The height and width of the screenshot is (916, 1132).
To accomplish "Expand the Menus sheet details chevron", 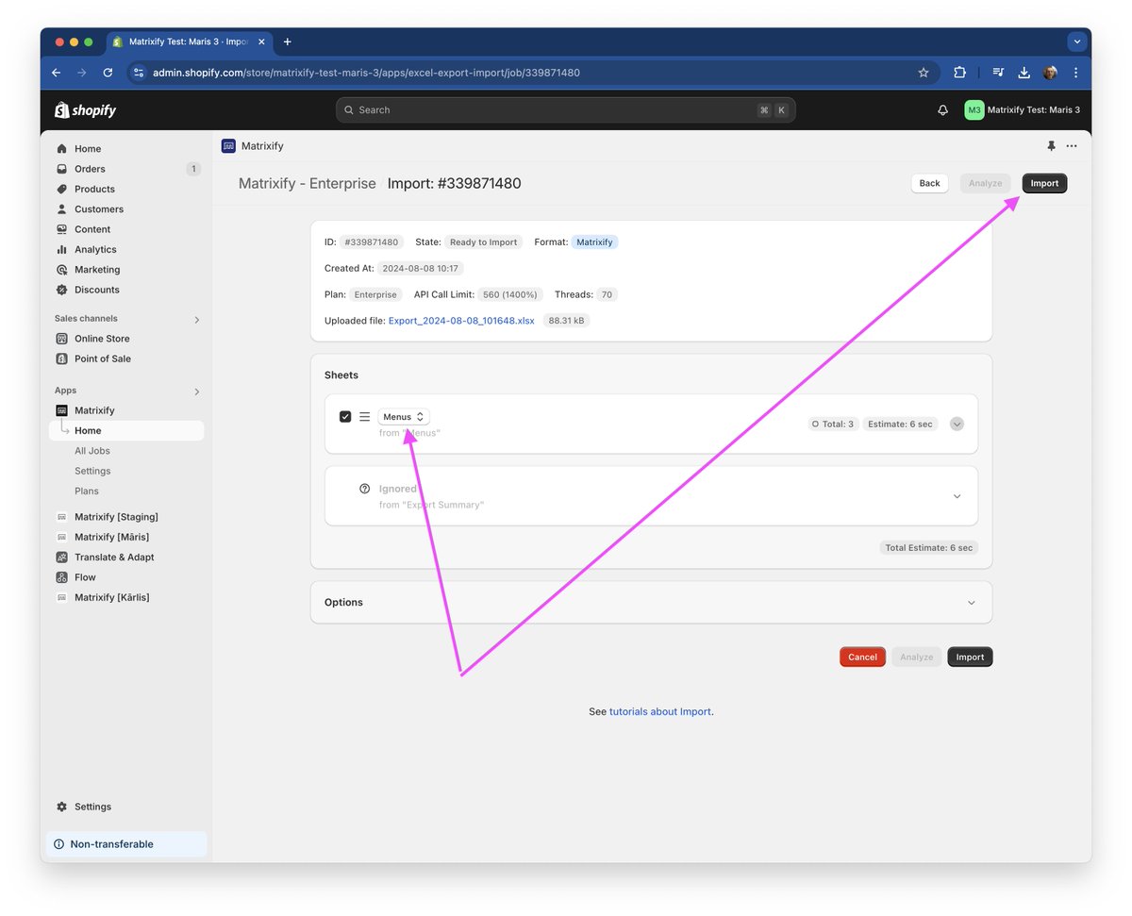I will tap(957, 425).
